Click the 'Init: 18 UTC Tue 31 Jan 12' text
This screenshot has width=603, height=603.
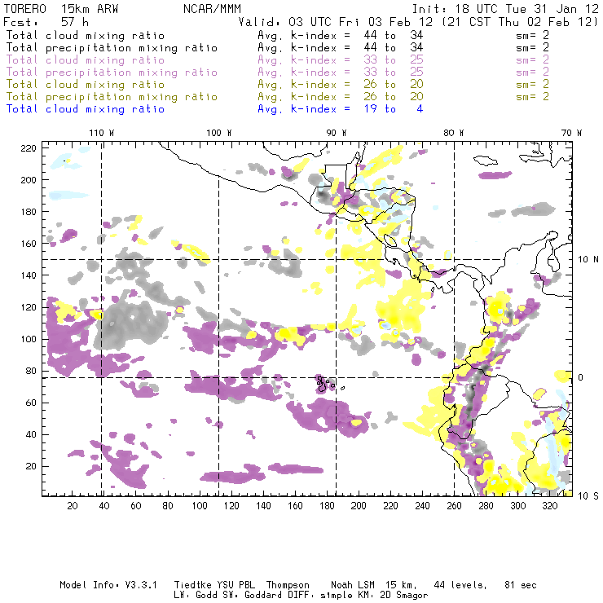point(505,9)
